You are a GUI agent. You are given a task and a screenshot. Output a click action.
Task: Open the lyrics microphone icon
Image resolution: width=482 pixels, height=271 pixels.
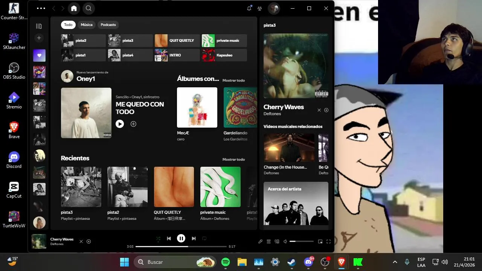click(260, 242)
